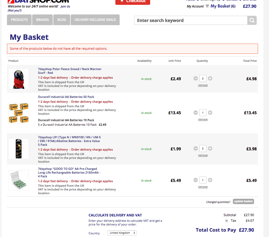Image resolution: width=269 pixels, height=237 pixels.
Task: Click the header basket total £27.90
Action: (250, 6)
